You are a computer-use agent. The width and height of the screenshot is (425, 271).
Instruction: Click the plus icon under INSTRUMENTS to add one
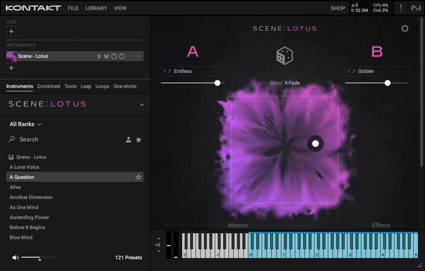(x=11, y=67)
